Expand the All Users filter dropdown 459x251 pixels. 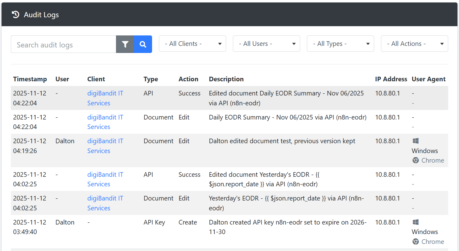coord(266,44)
